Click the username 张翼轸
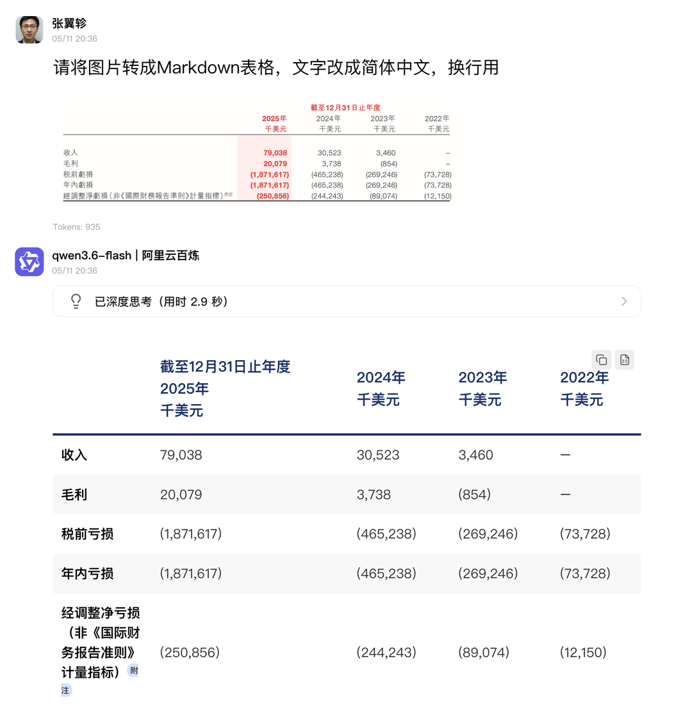The image size is (692, 711). click(69, 23)
